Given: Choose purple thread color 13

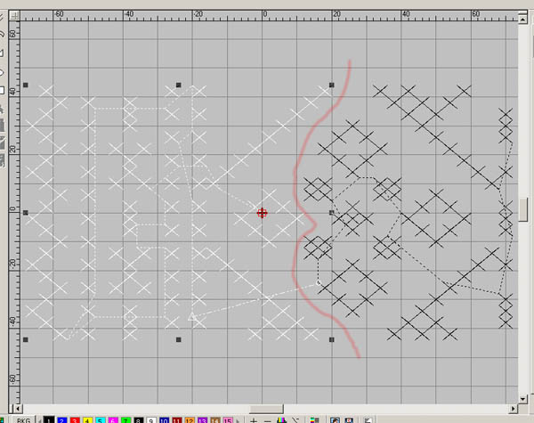Looking at the screenshot, I should pyautogui.click(x=202, y=420).
